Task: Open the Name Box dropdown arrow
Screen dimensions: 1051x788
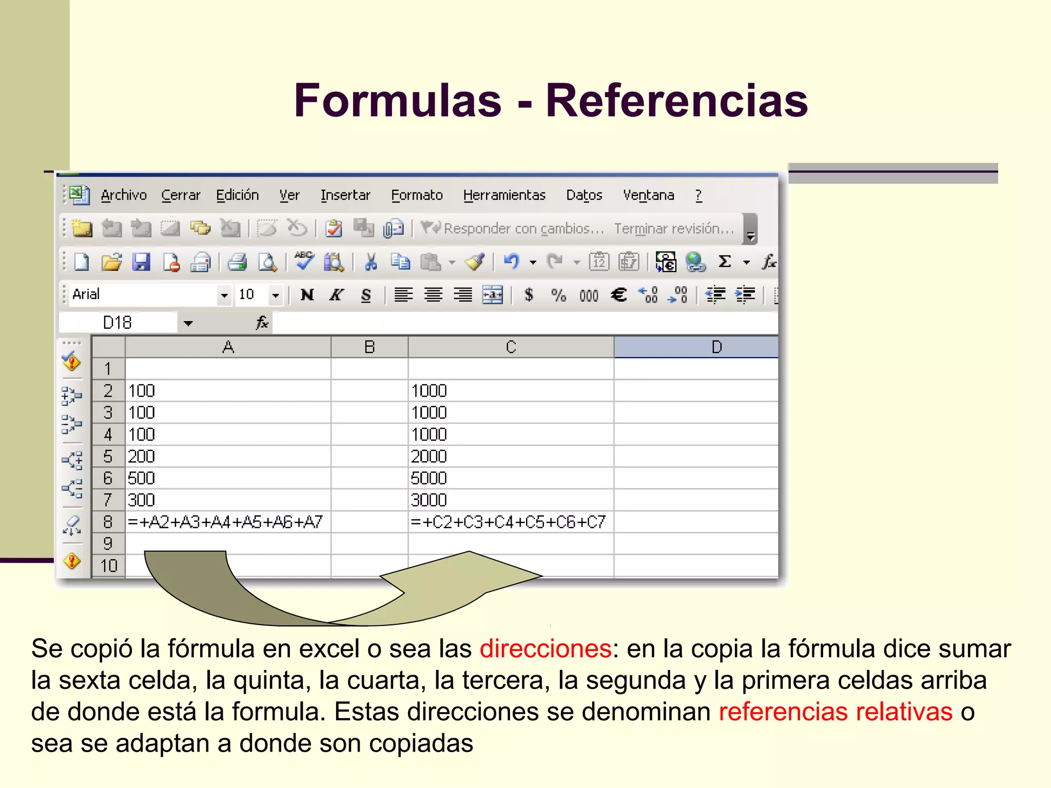Action: (x=188, y=323)
